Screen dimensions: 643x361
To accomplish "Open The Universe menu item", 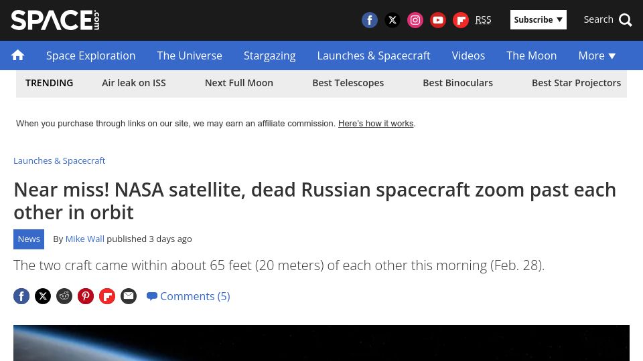I will (190, 55).
